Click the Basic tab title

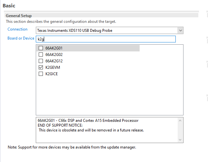9,5
